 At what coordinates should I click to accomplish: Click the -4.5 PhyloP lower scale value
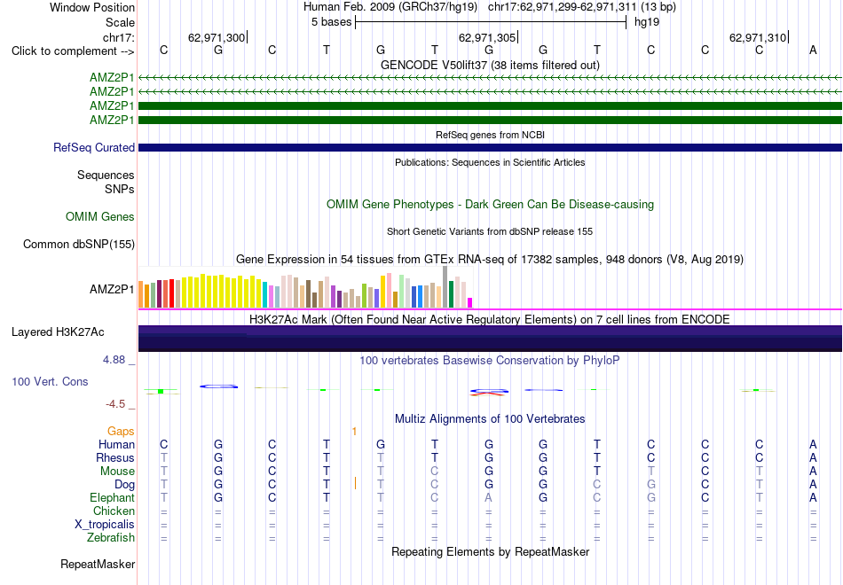tap(115, 404)
